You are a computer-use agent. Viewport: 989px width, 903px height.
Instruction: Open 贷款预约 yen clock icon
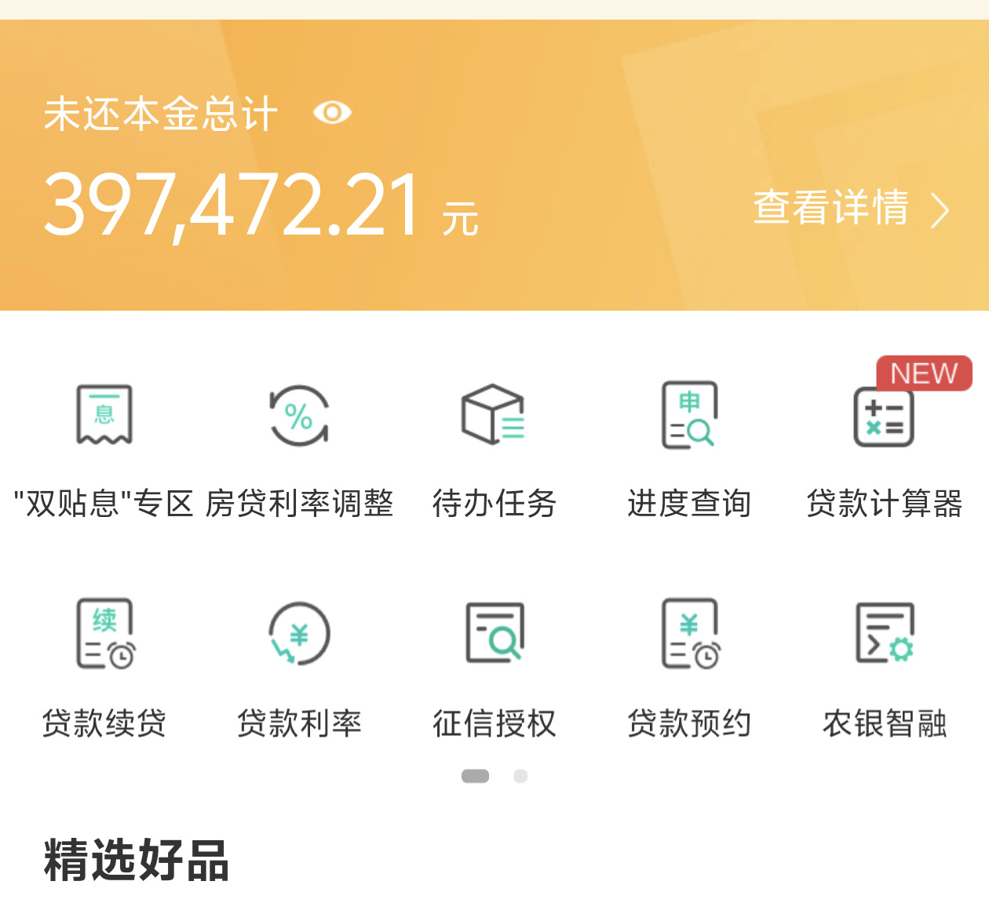point(690,633)
